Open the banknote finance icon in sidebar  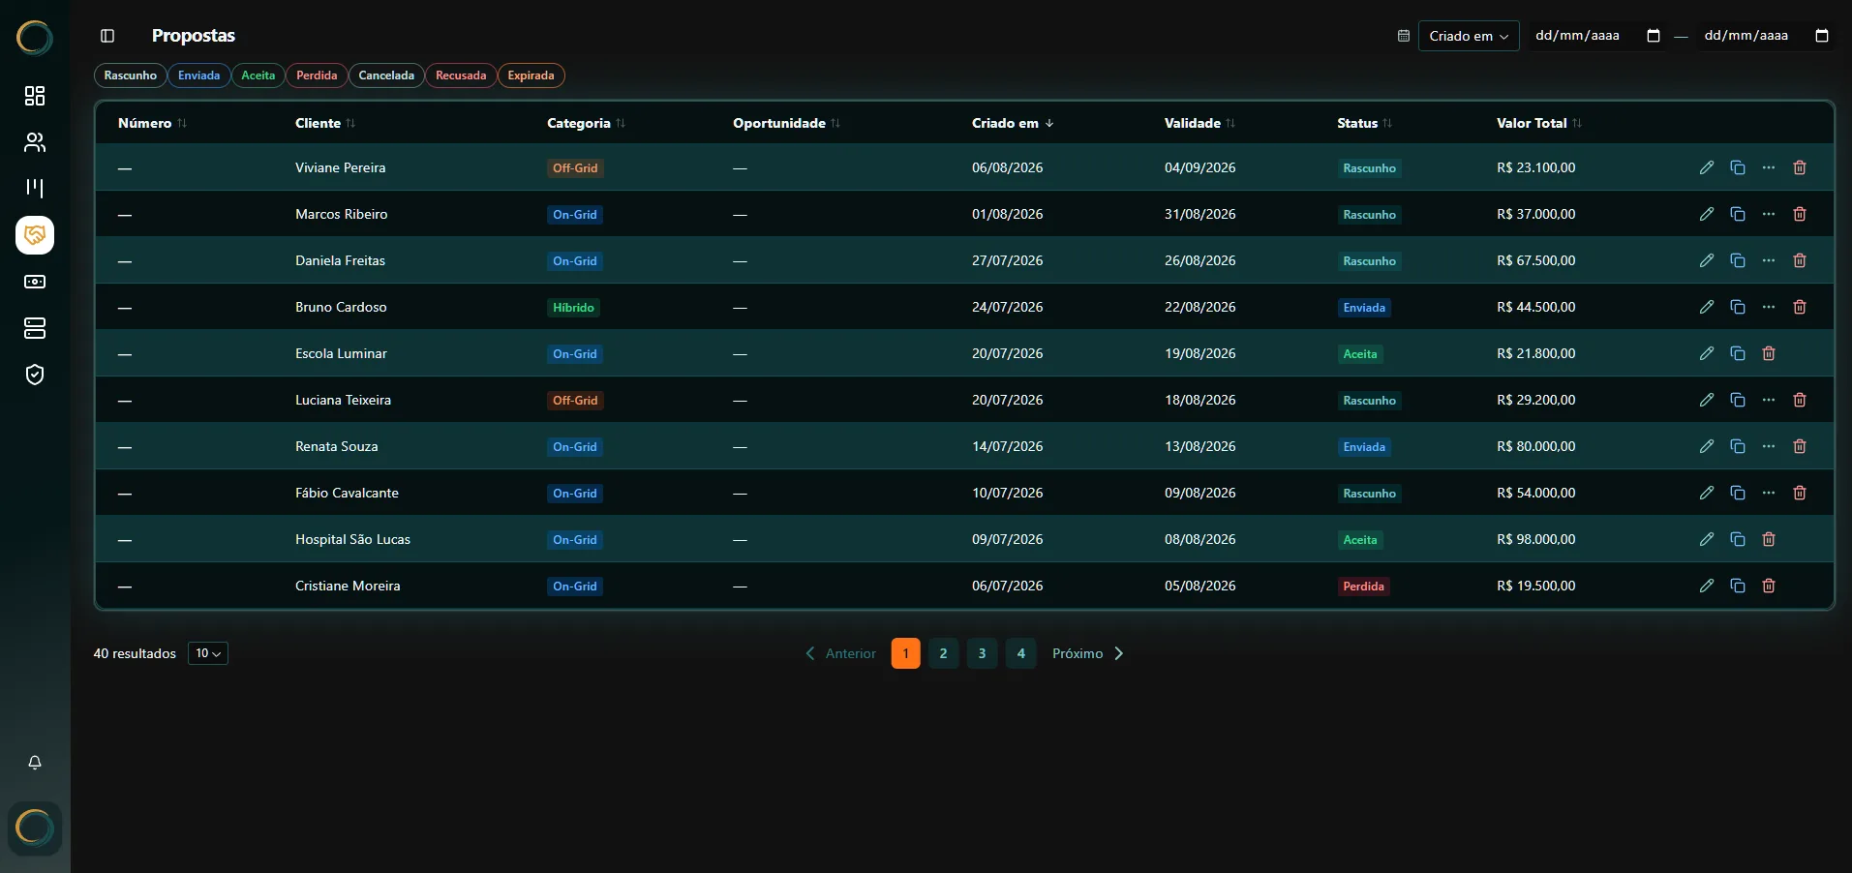(x=35, y=282)
